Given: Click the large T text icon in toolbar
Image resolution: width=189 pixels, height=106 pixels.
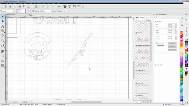Looking at the screenshot, I should [70, 6].
